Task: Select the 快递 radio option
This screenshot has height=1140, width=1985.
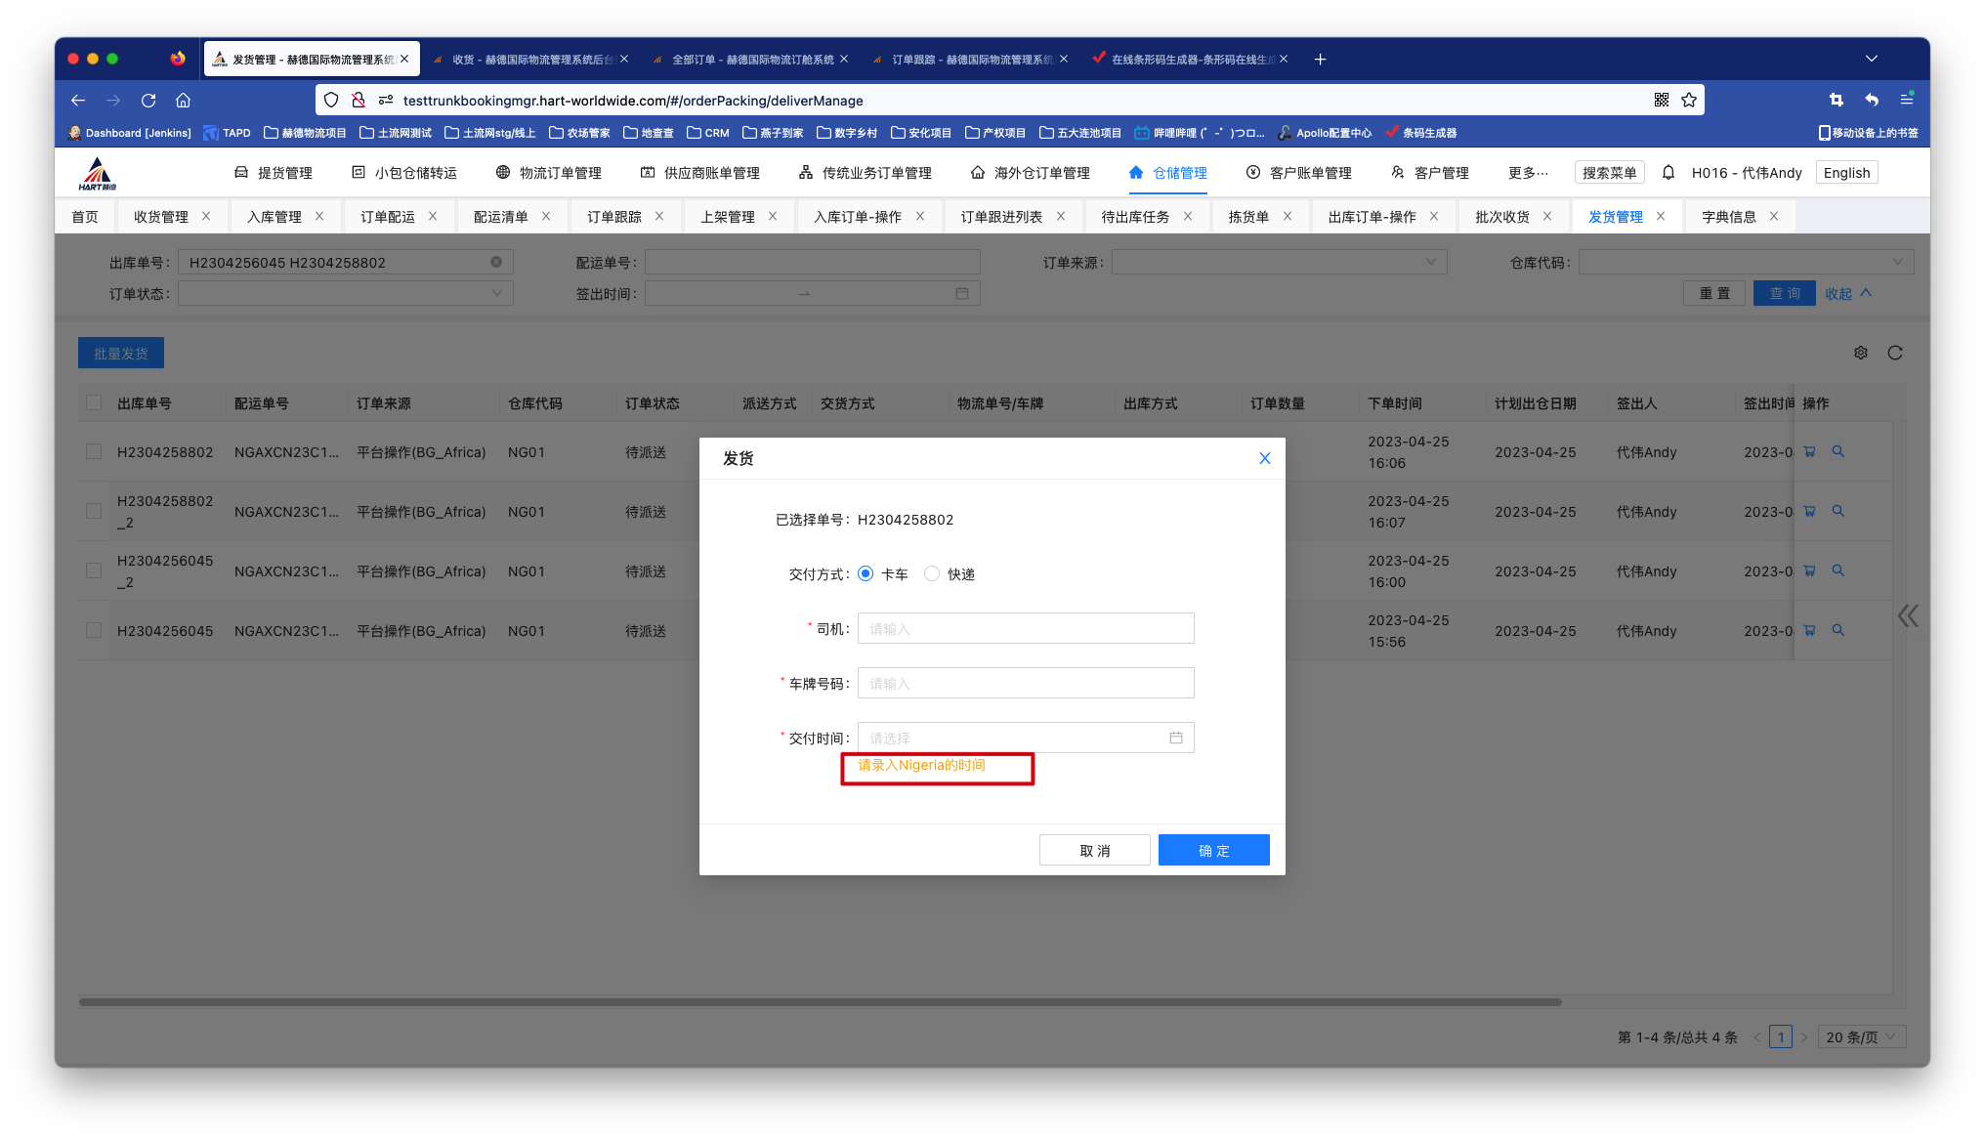Action: pos(932,573)
